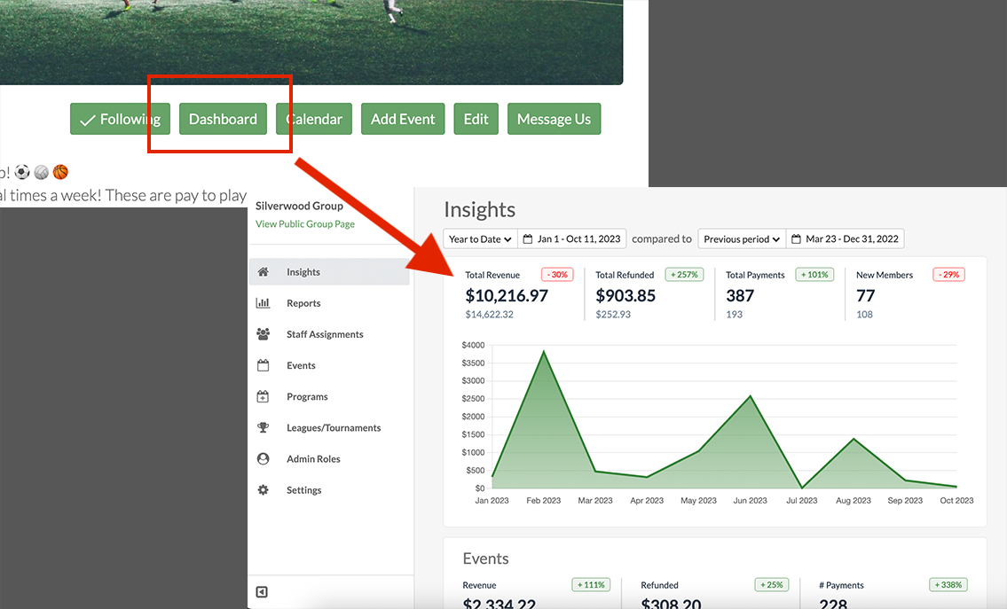Image resolution: width=1007 pixels, height=609 pixels.
Task: Click the Add Event button
Action: [x=403, y=119]
